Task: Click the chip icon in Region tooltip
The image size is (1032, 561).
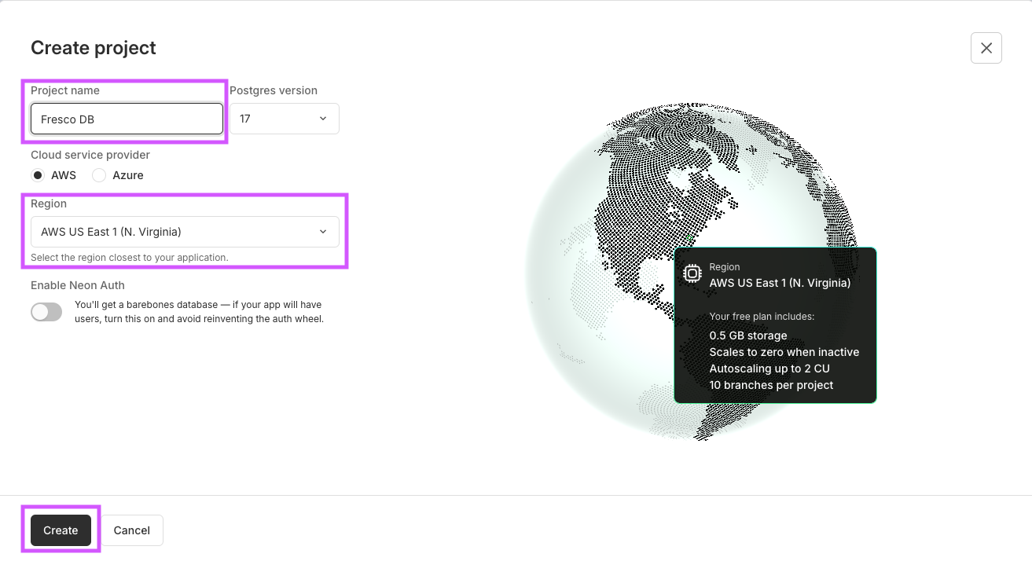Action: tap(692, 273)
